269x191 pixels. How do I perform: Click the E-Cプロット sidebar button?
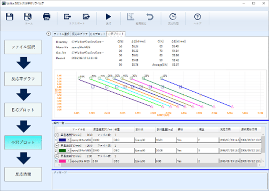click(23, 110)
